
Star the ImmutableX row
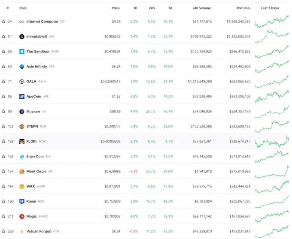pyautogui.click(x=3, y=36)
